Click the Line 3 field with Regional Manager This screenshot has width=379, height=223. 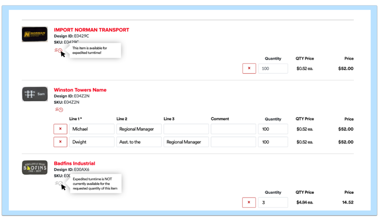(186, 142)
